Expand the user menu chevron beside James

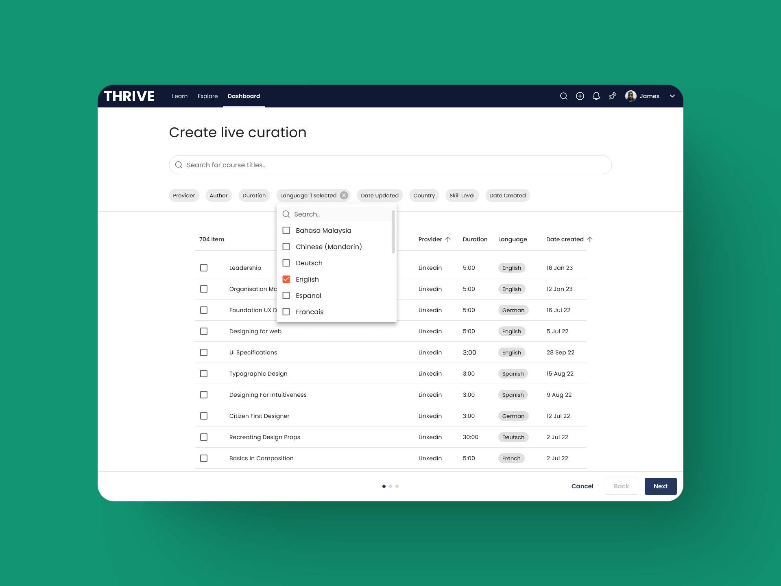click(x=672, y=96)
